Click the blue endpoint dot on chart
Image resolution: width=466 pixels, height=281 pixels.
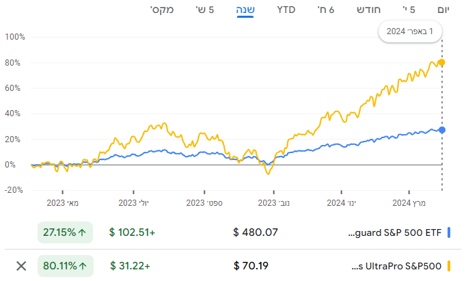click(442, 130)
